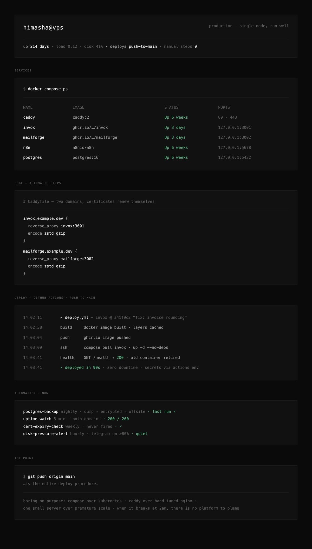Image resolution: width=312 pixels, height=549 pixels.
Task: Select the postgres service name
Action: click(x=32, y=157)
